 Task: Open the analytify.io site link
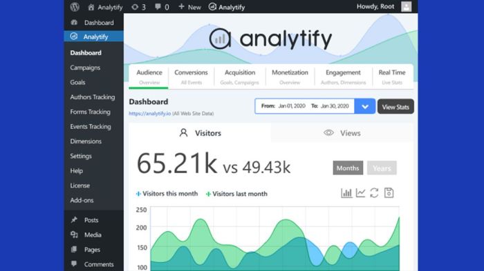(150, 113)
